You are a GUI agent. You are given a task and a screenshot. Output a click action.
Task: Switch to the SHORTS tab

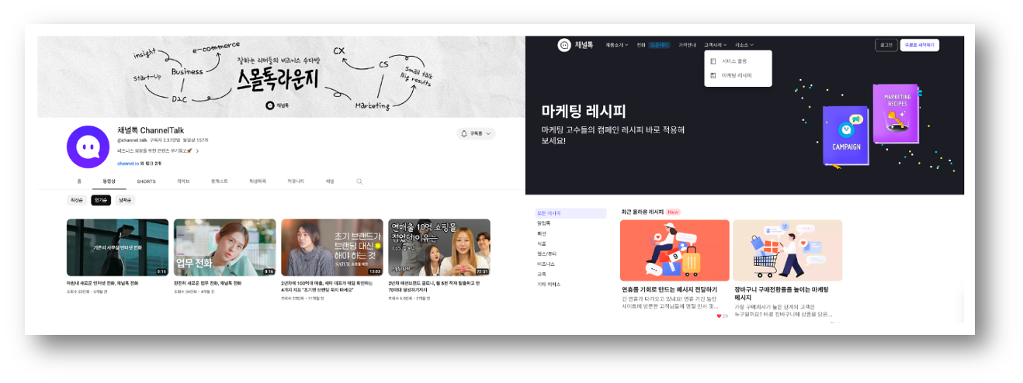(x=146, y=181)
